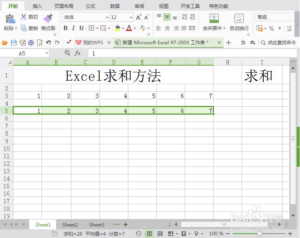Expand the Paste options arrow
Screen dimensions: 300x238
(x=16, y=28)
